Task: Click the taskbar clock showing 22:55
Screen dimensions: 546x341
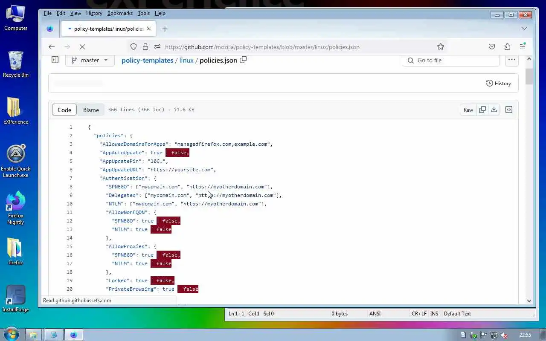Action: [x=525, y=335]
